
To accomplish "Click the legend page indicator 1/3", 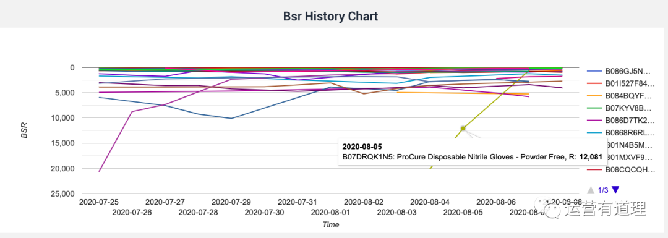I will click(603, 190).
